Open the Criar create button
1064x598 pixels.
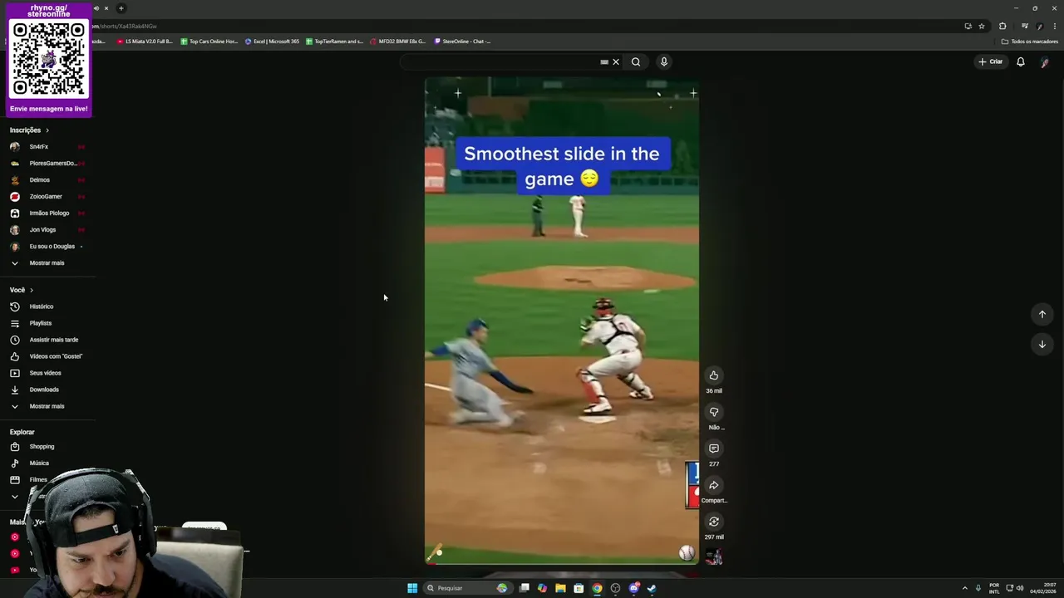tap(990, 61)
